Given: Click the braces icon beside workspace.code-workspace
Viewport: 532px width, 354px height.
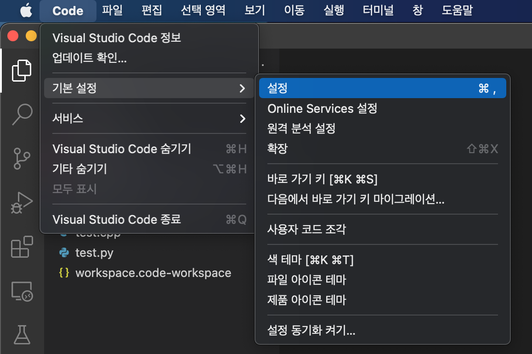Looking at the screenshot, I should (64, 273).
